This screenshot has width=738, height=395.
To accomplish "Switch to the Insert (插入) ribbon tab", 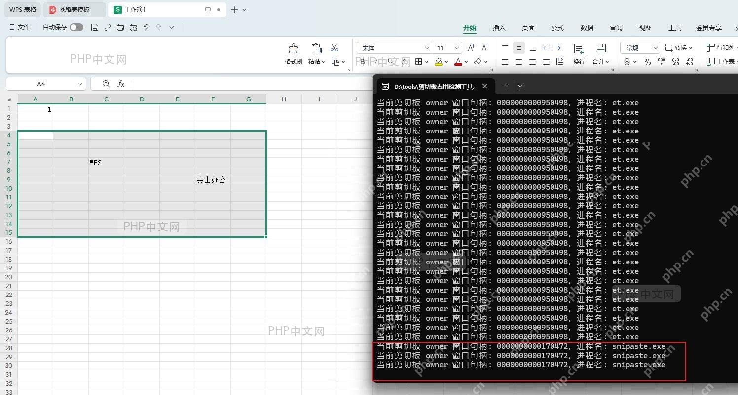I will point(499,28).
